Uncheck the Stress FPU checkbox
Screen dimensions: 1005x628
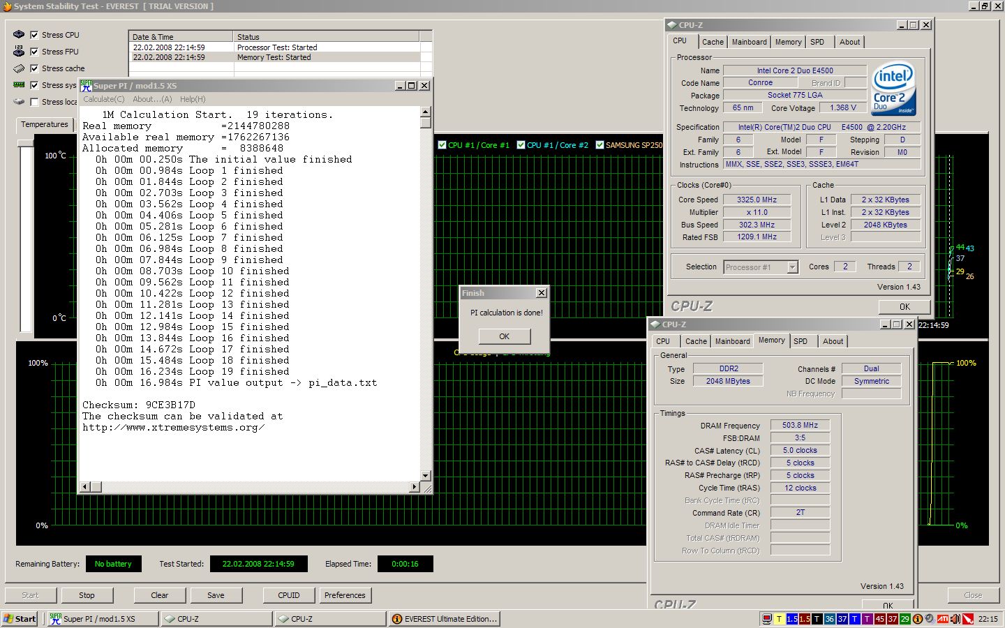(x=34, y=52)
